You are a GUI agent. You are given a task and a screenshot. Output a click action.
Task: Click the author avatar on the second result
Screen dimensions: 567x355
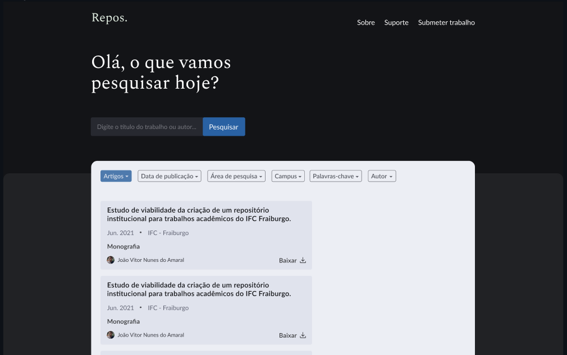point(111,335)
